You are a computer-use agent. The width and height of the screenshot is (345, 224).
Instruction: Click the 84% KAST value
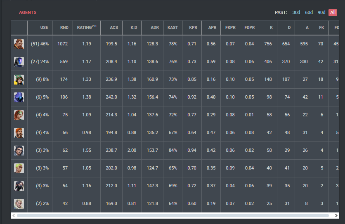point(173,150)
